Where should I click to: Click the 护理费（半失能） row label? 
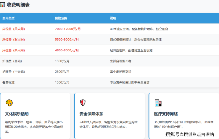coord(13,72)
